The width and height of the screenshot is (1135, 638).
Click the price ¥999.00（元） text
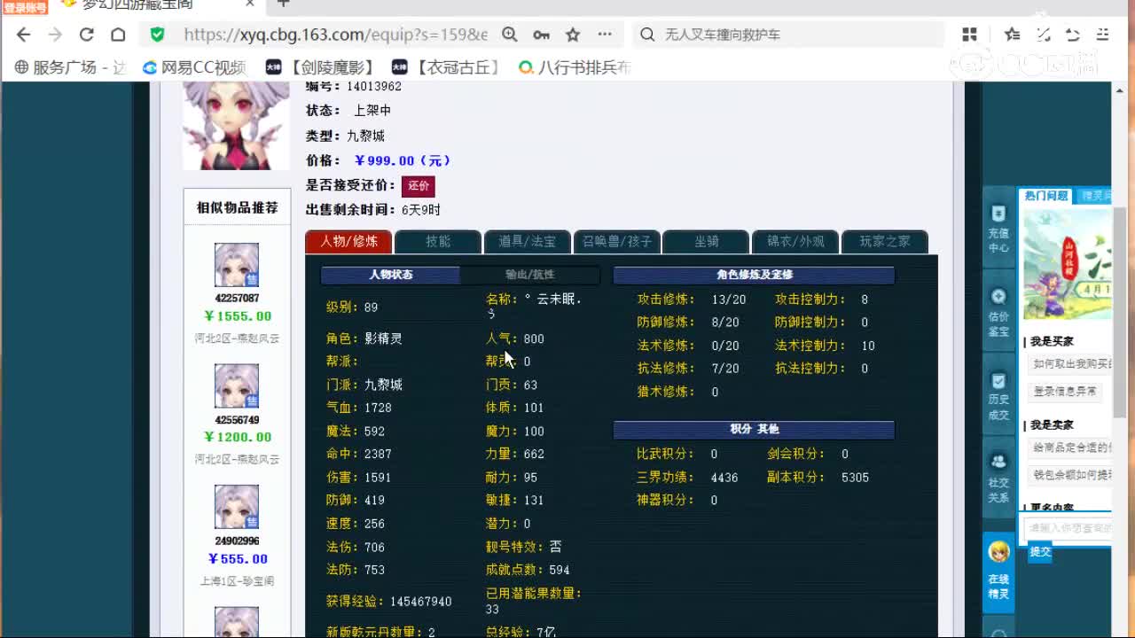pyautogui.click(x=403, y=160)
